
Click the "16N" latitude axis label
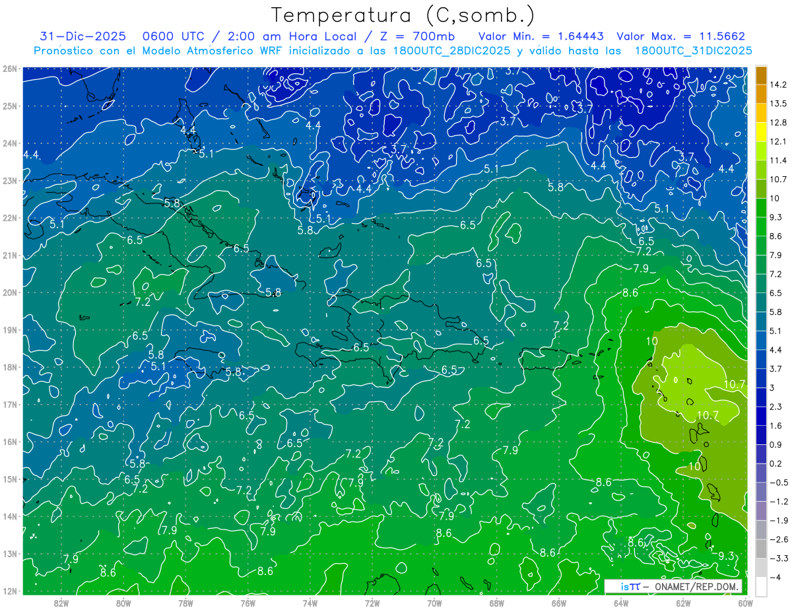click(10, 442)
